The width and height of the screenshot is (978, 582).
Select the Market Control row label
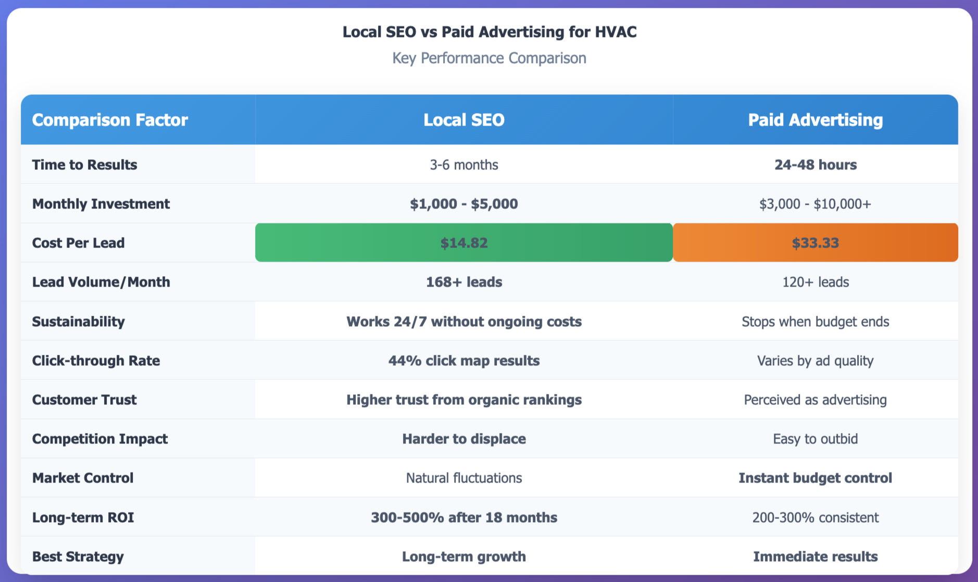82,478
